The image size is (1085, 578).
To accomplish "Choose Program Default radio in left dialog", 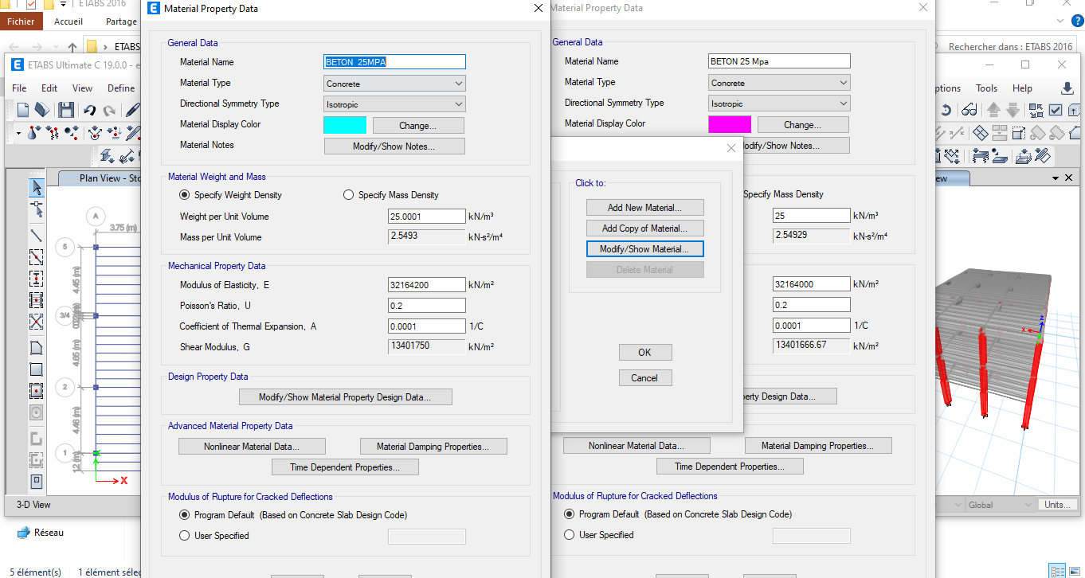I will (x=185, y=515).
